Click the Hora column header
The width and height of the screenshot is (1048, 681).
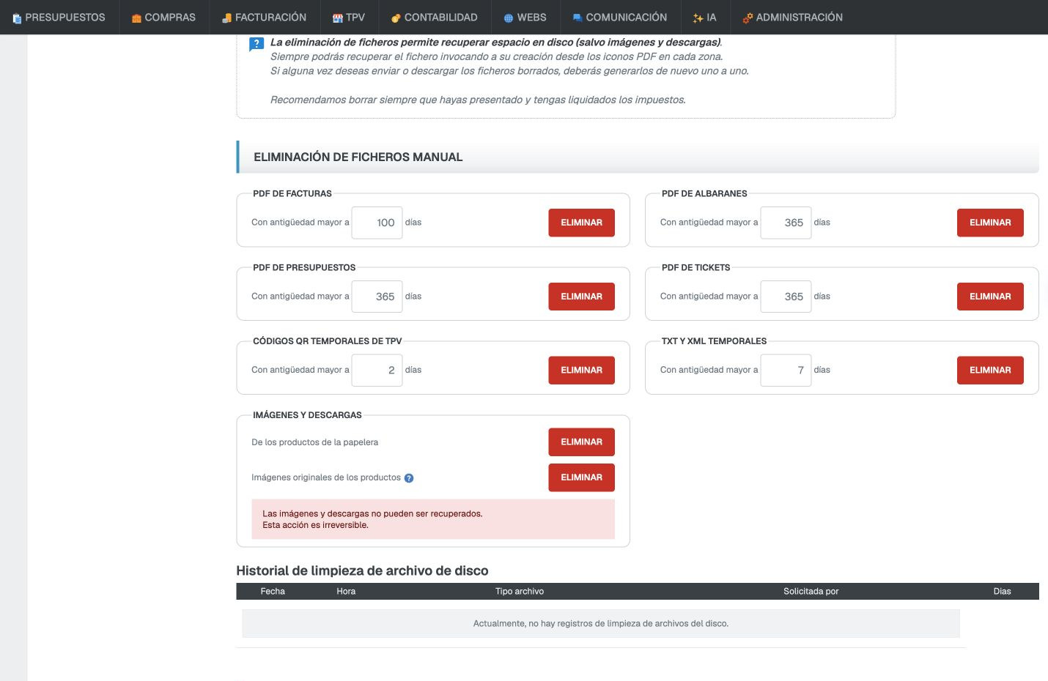(x=346, y=592)
